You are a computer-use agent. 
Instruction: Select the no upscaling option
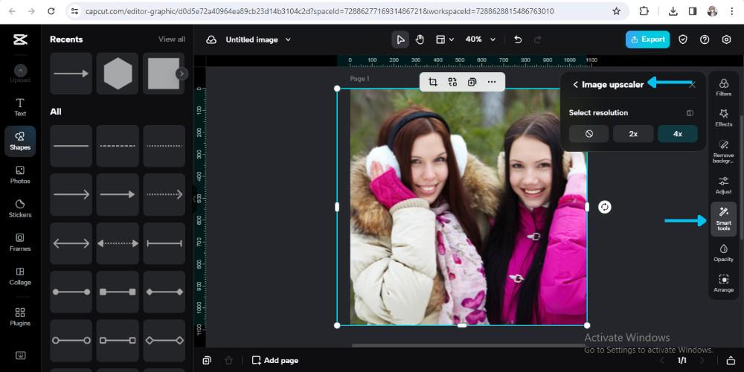pos(589,134)
